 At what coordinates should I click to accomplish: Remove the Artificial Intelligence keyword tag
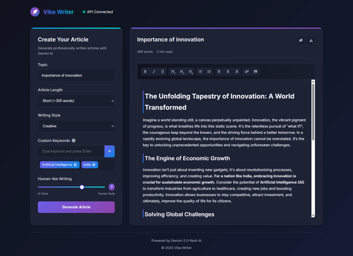pyautogui.click(x=75, y=165)
